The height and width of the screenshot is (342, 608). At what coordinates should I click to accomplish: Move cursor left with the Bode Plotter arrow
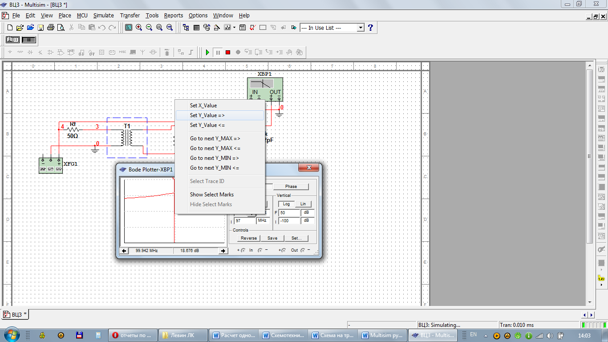tap(125, 251)
